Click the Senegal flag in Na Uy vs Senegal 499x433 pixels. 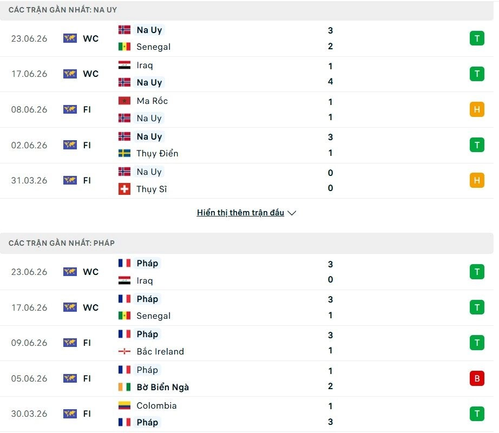pos(124,47)
